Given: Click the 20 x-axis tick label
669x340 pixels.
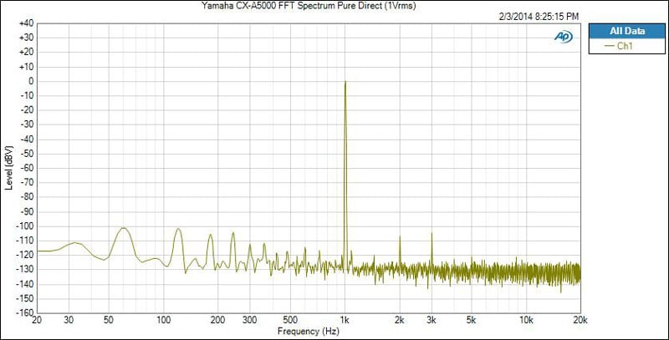Looking at the screenshot, I should (37, 320).
